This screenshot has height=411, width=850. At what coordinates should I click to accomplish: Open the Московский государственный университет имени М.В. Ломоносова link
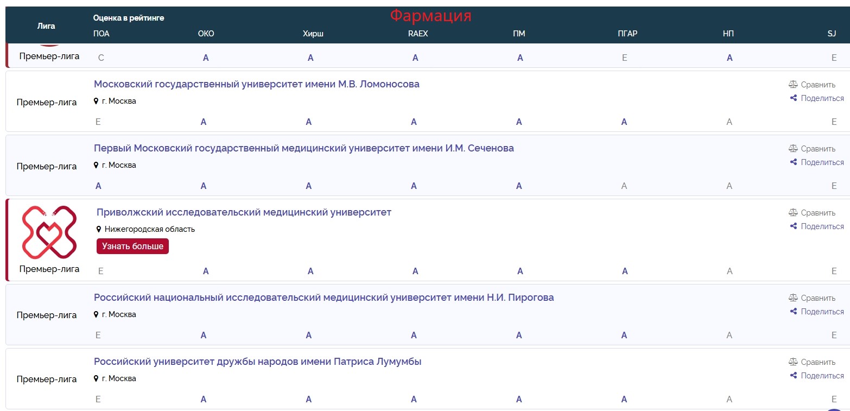tap(256, 84)
